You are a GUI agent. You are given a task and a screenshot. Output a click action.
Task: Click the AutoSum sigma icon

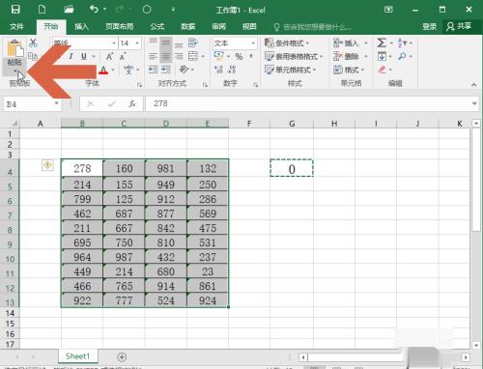382,43
